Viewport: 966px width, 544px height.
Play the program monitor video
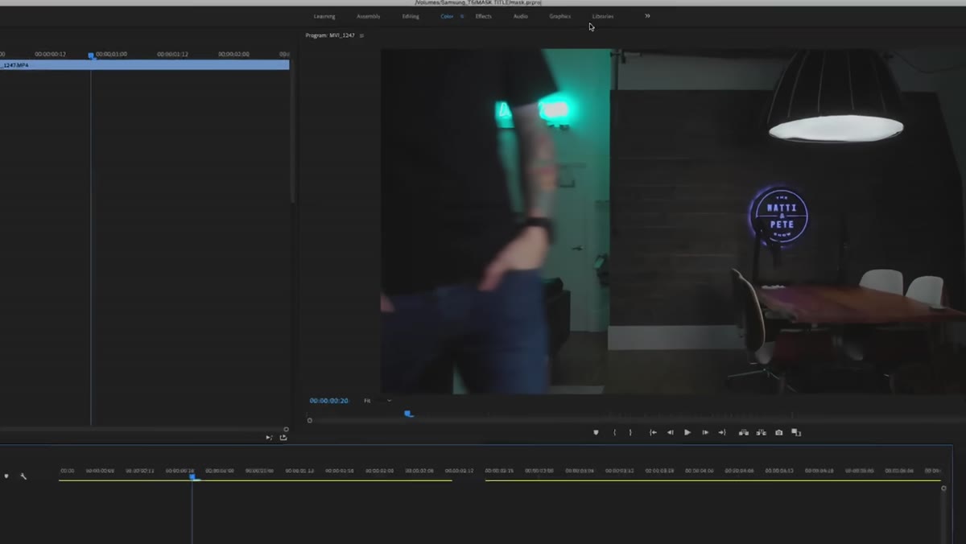[x=687, y=432]
